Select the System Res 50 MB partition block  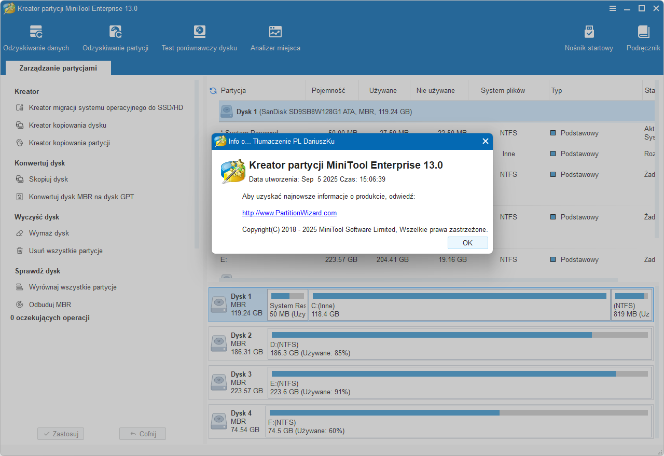click(x=288, y=305)
